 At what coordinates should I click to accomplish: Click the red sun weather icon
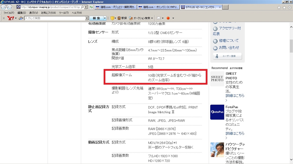[168, 18]
